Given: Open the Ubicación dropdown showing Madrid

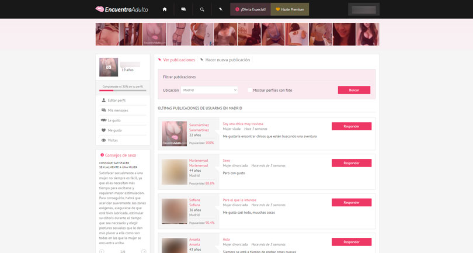Looking at the screenshot, I should click(x=209, y=90).
